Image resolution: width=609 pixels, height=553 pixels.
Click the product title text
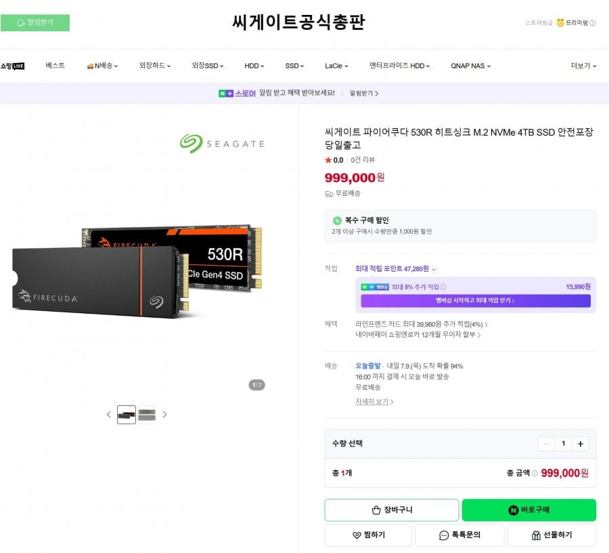[459, 138]
